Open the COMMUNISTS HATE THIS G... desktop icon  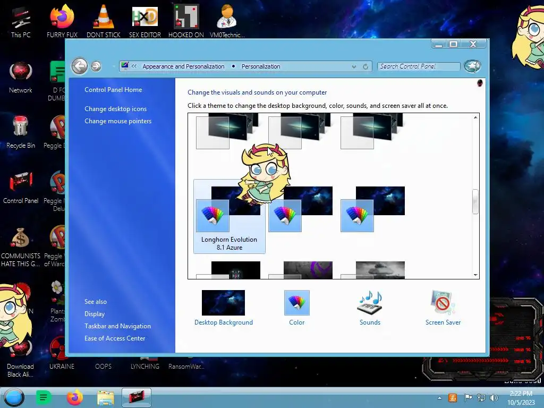[21, 247]
